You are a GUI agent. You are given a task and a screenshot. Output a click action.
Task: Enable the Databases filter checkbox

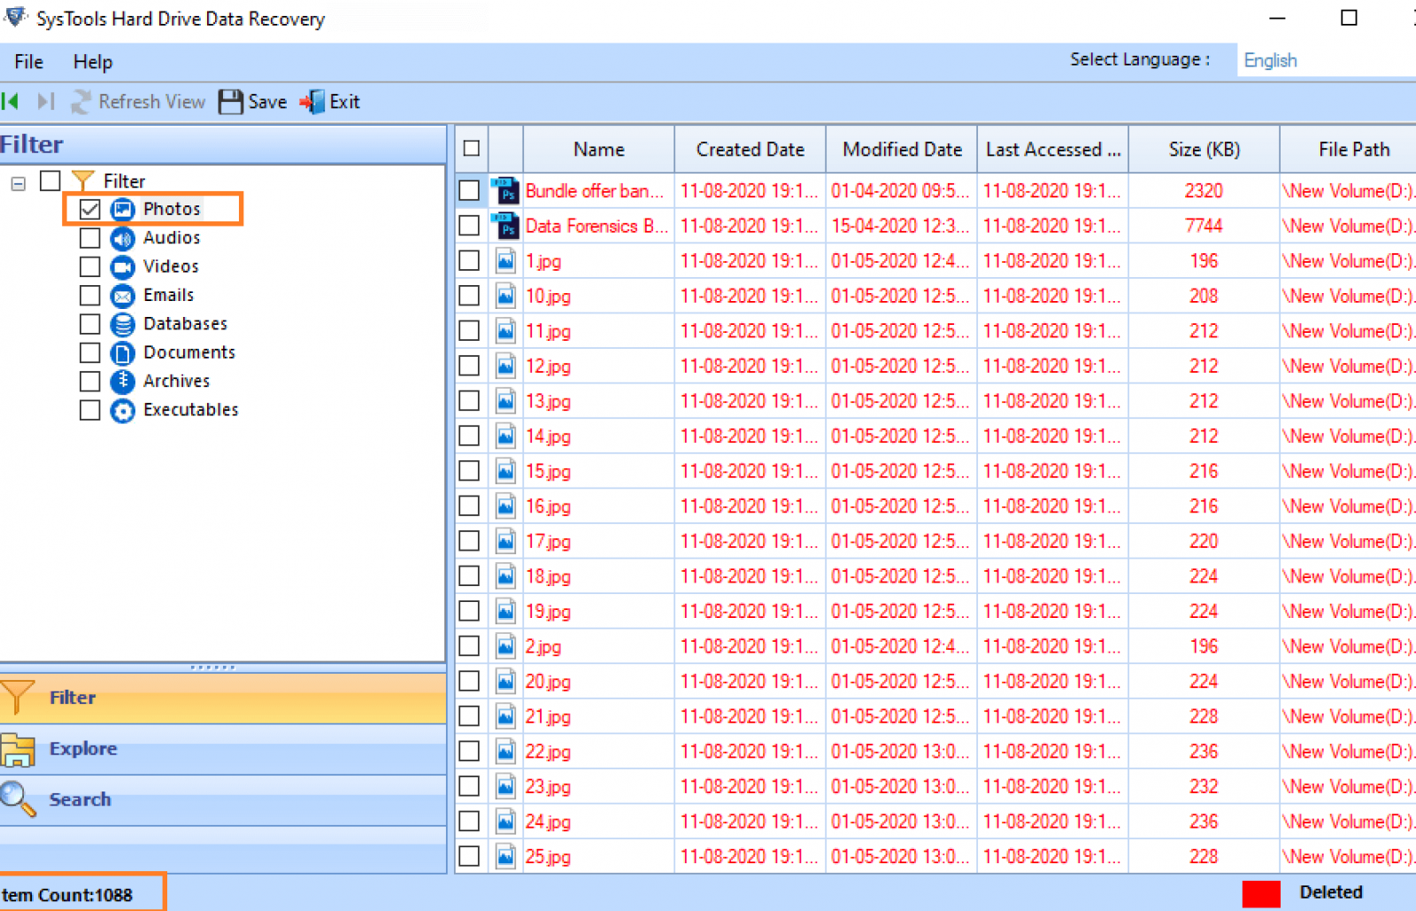point(89,324)
